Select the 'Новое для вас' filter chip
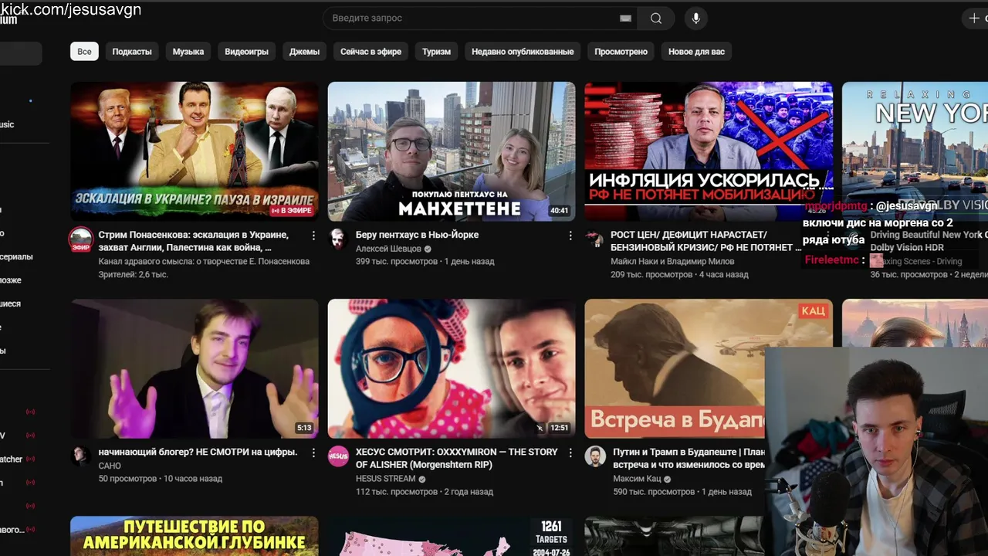This screenshot has height=556, width=988. (696, 52)
